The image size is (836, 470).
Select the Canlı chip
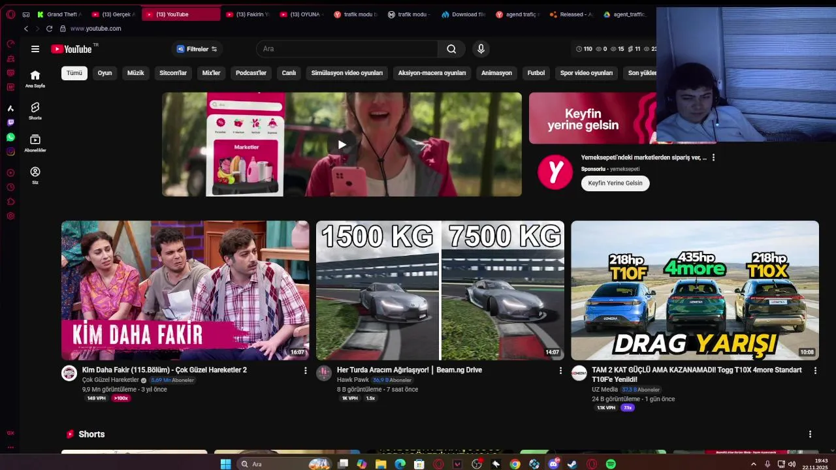(289, 73)
